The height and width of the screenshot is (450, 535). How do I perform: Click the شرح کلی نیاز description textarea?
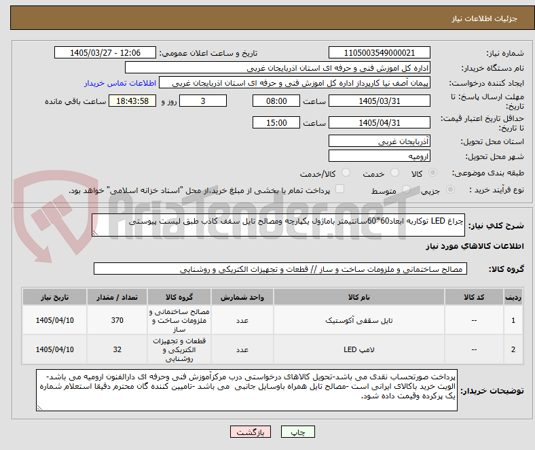pos(278,225)
